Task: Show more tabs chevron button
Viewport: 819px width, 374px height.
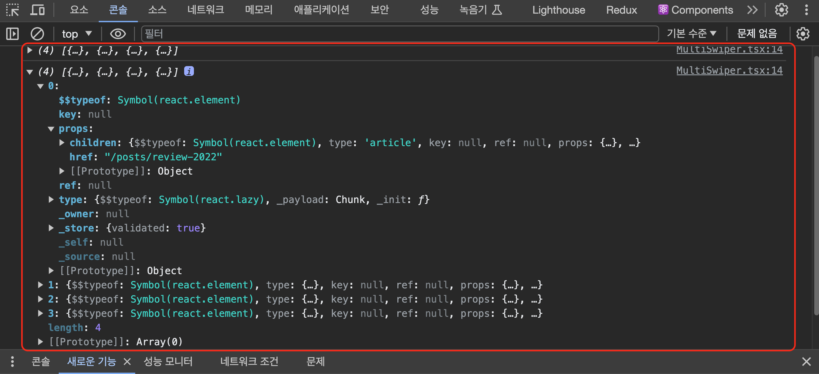Action: click(x=752, y=10)
